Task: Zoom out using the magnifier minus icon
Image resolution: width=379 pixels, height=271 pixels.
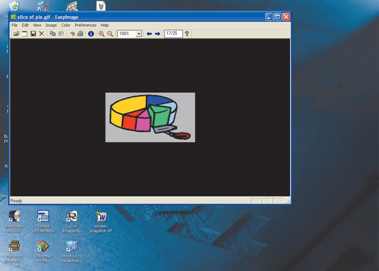Action: click(110, 34)
